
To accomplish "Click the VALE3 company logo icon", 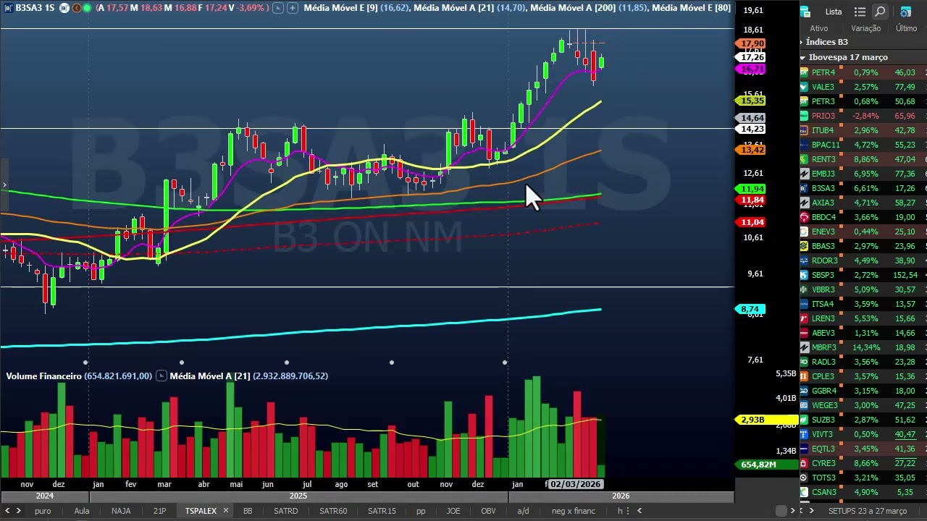I will [804, 87].
